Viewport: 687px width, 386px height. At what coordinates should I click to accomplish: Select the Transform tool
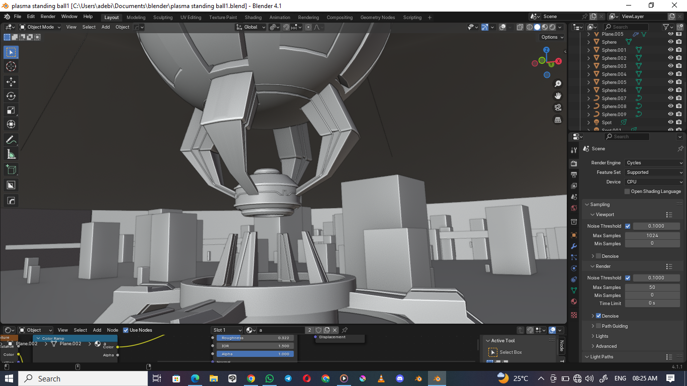pos(11,124)
